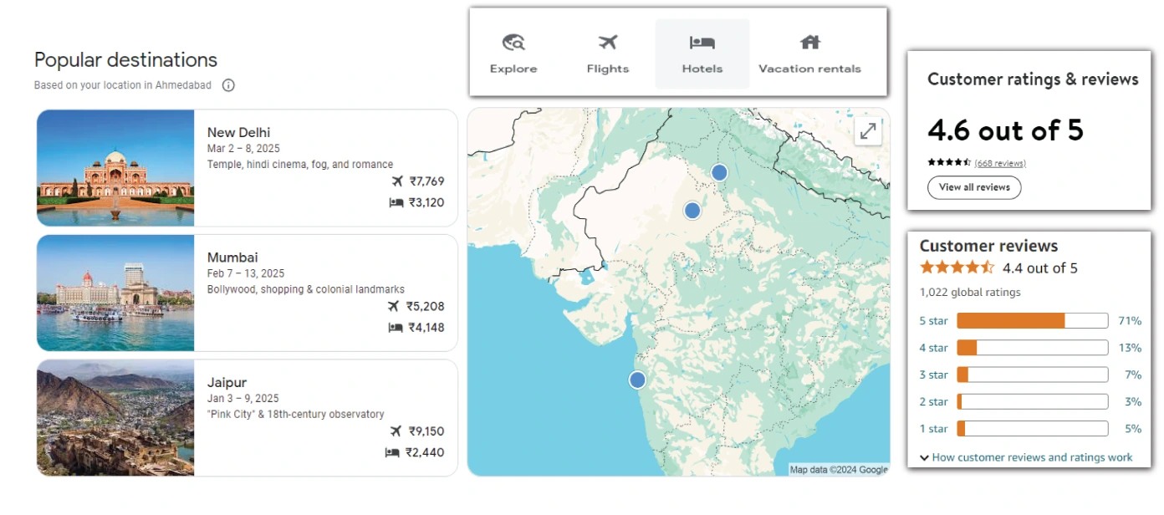Screen dimensions: 1164x515
Task: Select the Jaipur destination title
Action: (227, 383)
